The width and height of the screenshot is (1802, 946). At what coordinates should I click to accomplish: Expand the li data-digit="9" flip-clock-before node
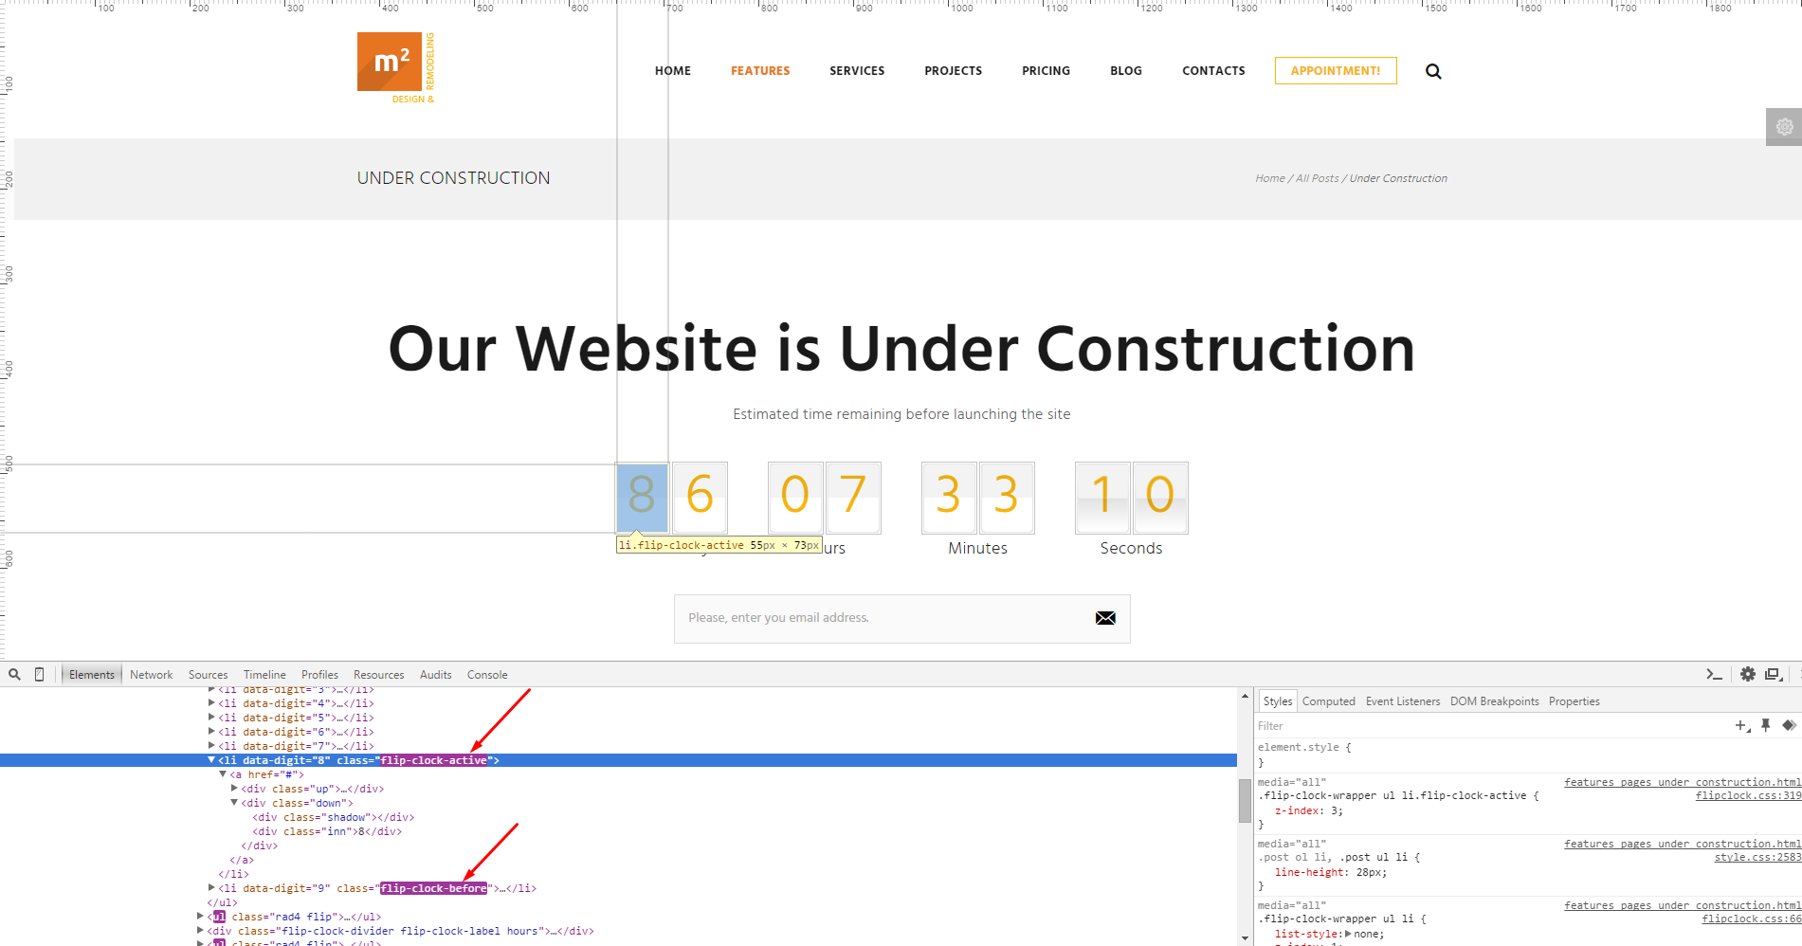coord(211,888)
